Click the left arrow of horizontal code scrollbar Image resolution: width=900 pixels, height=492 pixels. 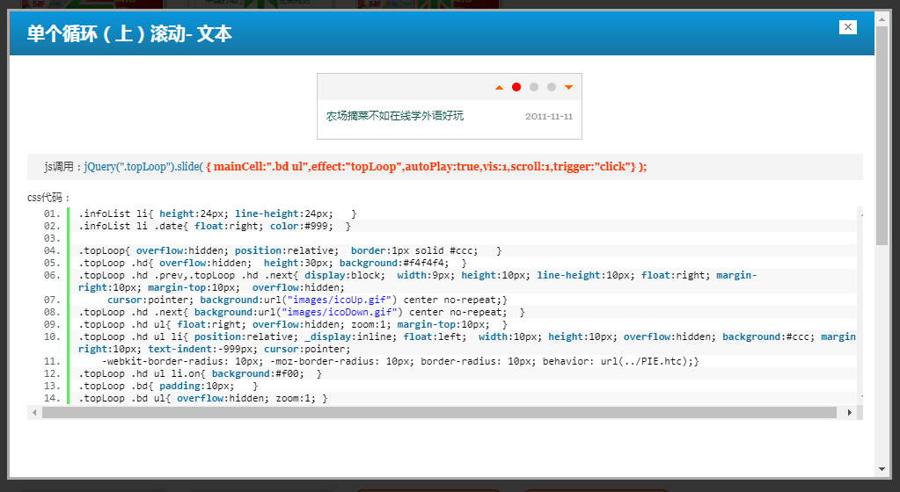click(34, 412)
